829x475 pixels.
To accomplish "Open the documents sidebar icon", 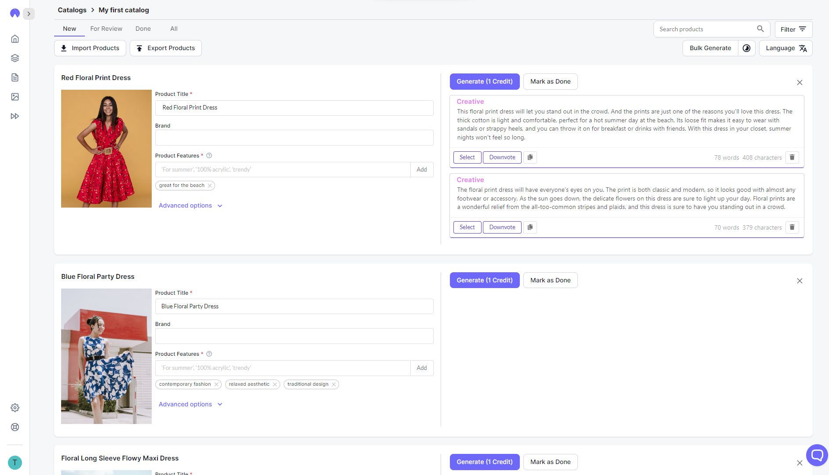I will [15, 77].
